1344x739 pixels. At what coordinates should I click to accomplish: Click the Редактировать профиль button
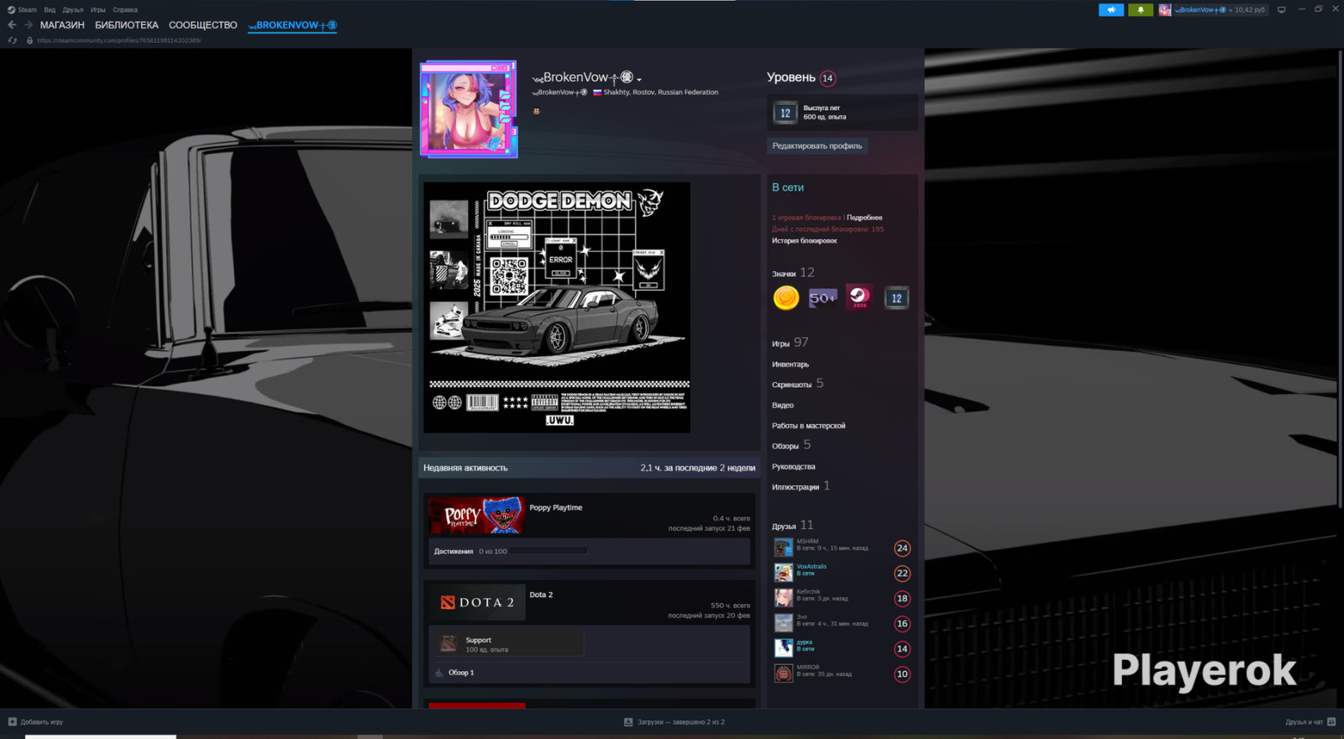pos(816,146)
